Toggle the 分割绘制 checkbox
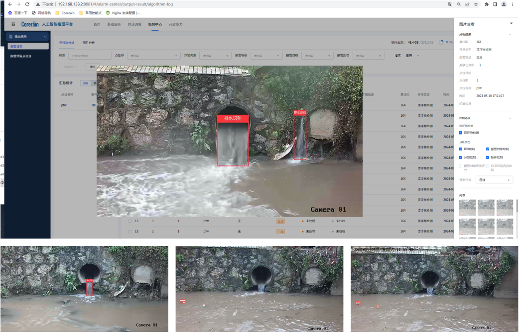The image size is (519, 333). coord(461,157)
